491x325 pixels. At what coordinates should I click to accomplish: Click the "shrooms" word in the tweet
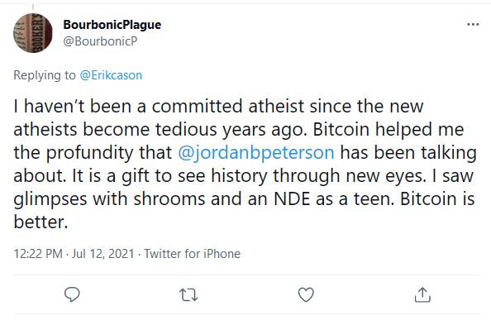coord(169,198)
